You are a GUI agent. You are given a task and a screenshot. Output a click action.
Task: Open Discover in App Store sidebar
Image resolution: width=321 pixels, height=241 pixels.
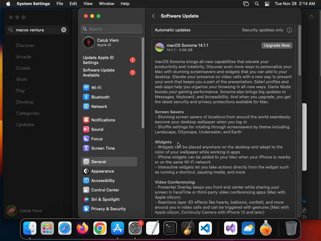tap(25, 46)
